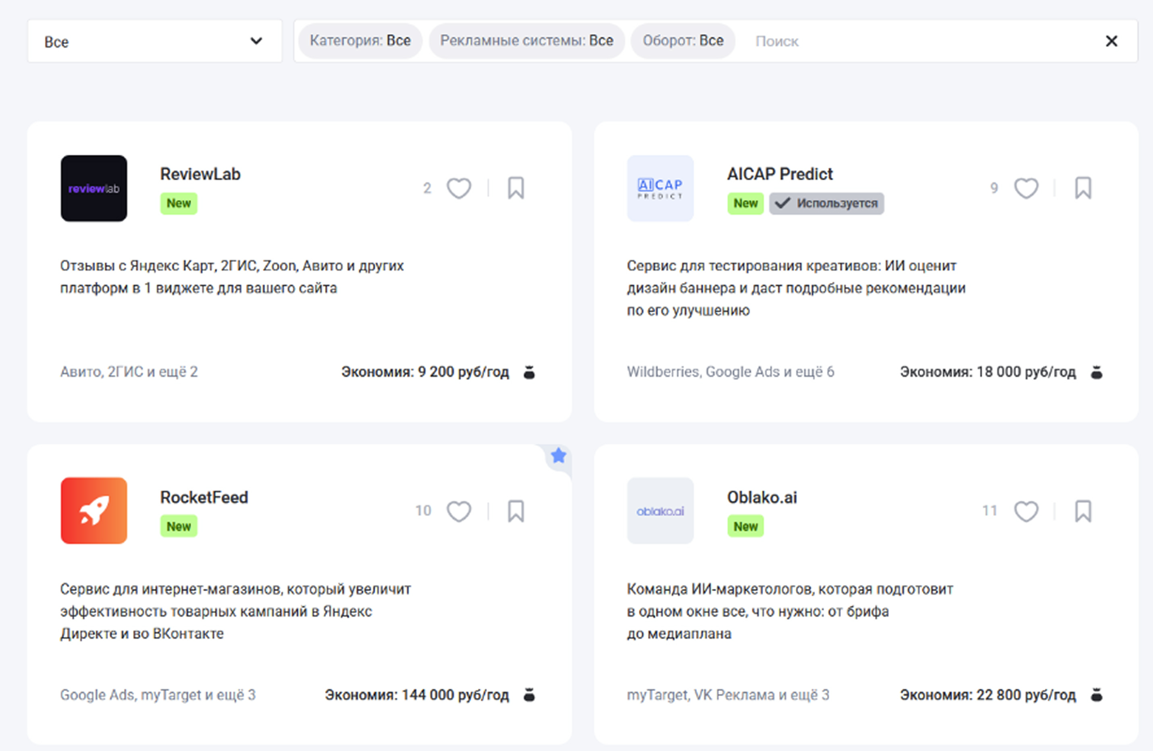Screen dimensions: 1153x751
Task: Click the heart icon on RocketFeed
Action: coord(458,511)
